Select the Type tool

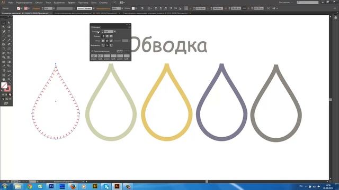(9, 32)
